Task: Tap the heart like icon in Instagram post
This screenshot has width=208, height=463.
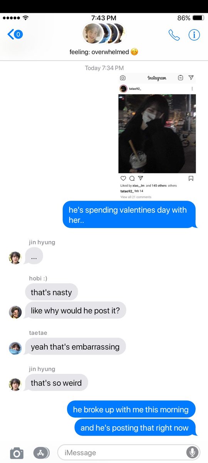Action: [x=123, y=178]
